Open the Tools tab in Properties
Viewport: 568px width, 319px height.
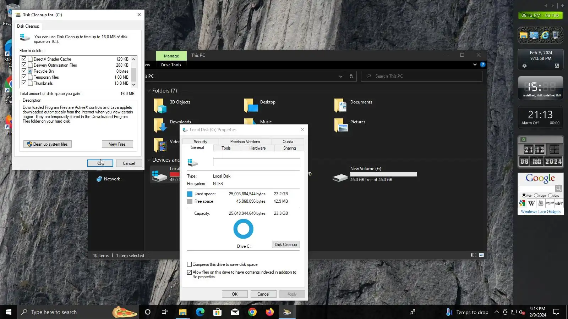pyautogui.click(x=226, y=148)
